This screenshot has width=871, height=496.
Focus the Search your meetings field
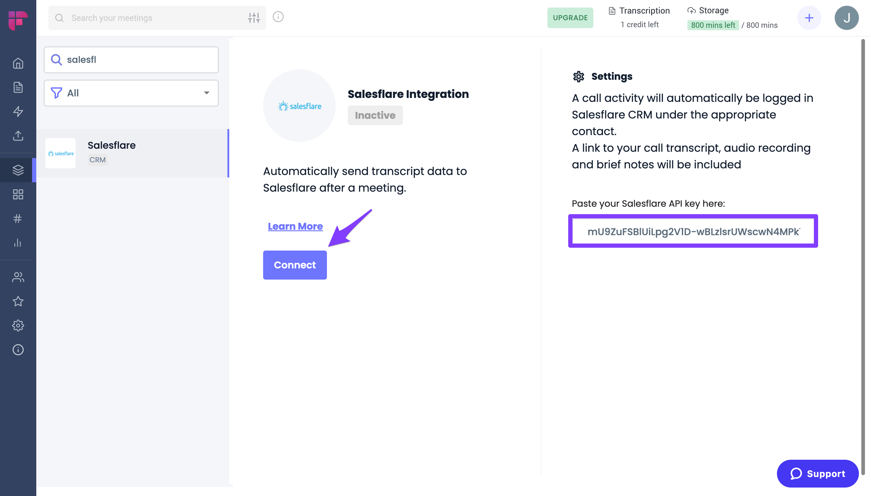point(157,18)
